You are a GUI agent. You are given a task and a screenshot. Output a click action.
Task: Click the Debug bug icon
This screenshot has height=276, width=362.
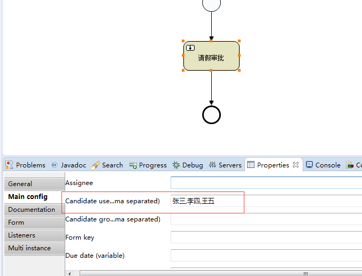click(176, 165)
